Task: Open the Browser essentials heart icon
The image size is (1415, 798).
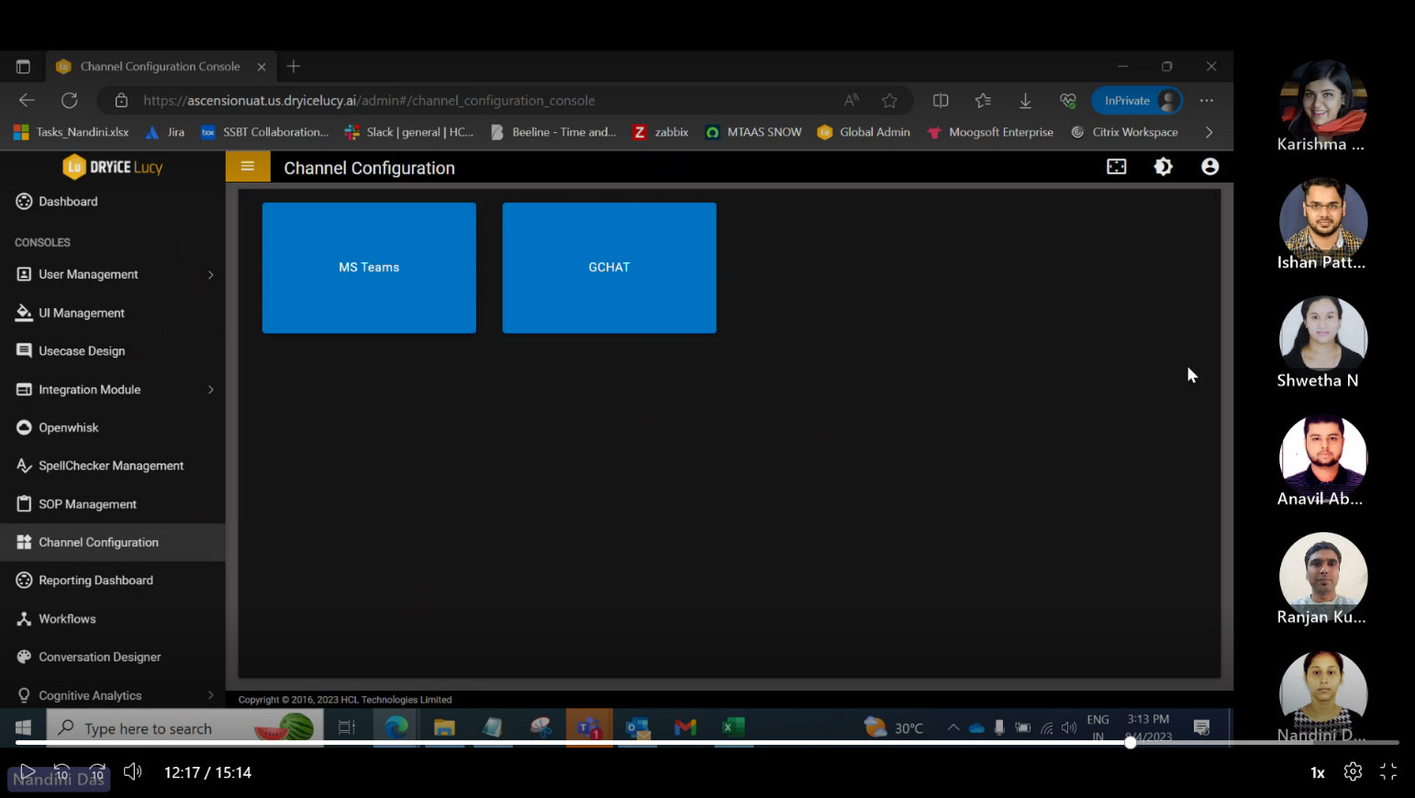Action: click(1067, 100)
